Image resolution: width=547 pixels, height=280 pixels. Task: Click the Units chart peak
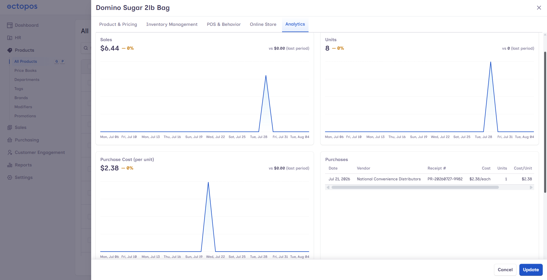(491, 62)
